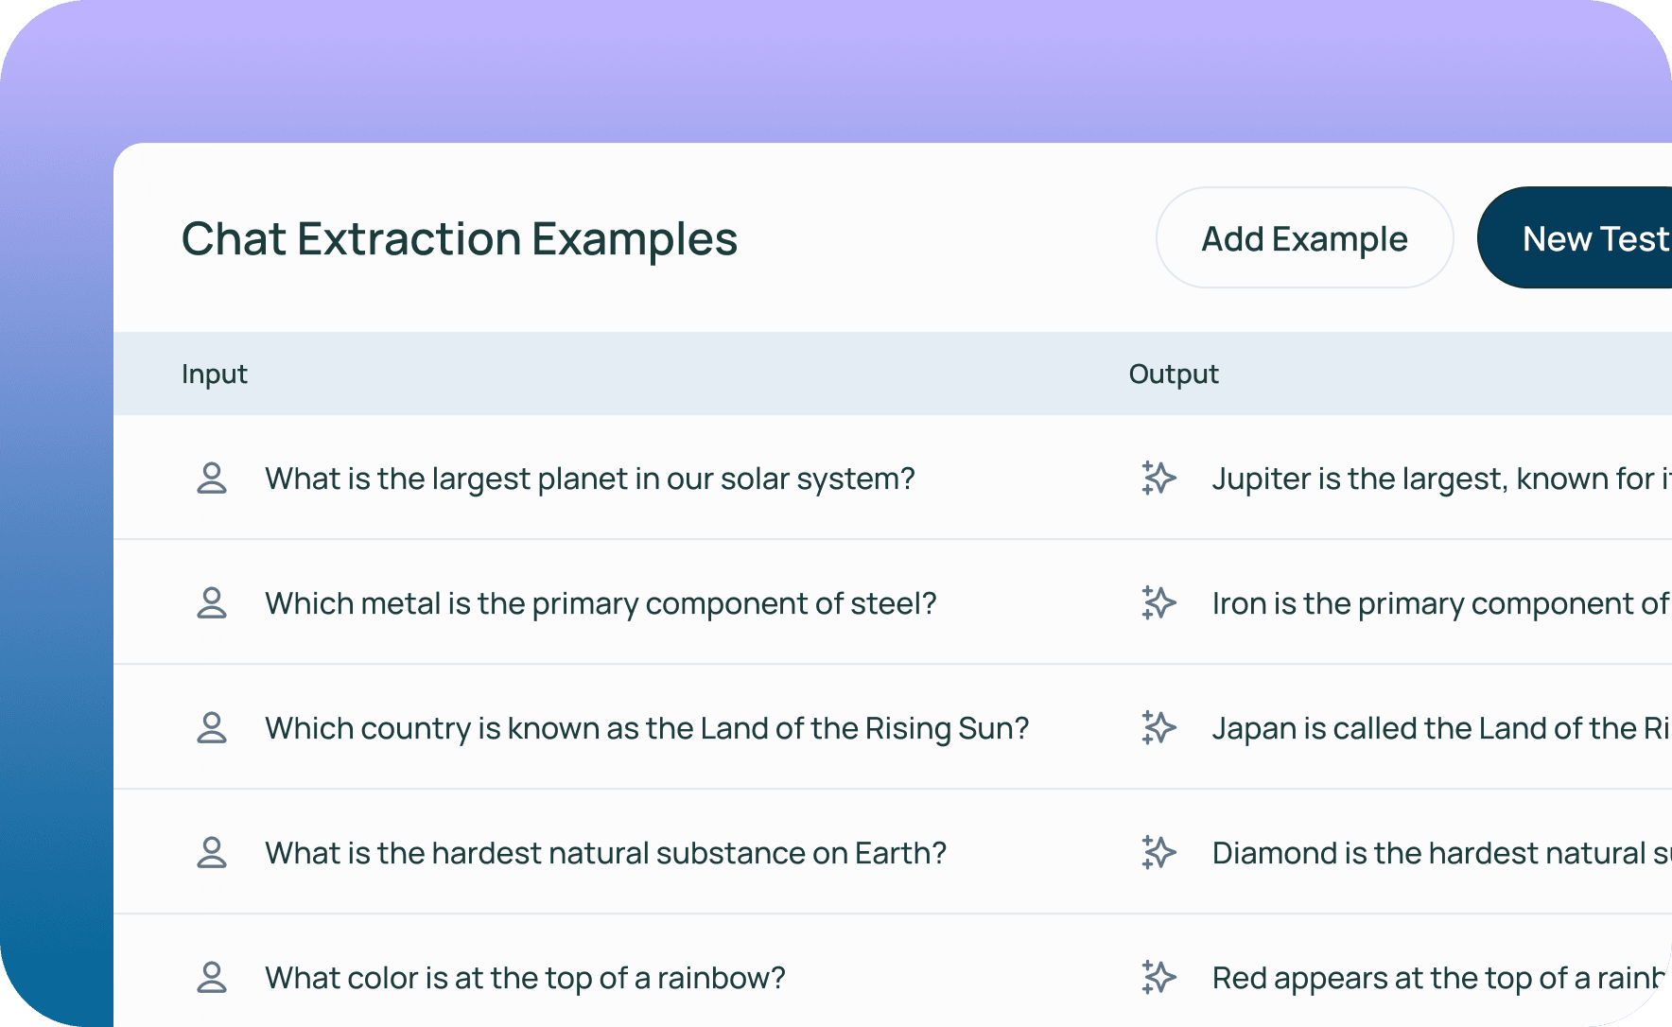Click the Chat Extraction Examples heading
The height and width of the screenshot is (1027, 1672).
(460, 239)
